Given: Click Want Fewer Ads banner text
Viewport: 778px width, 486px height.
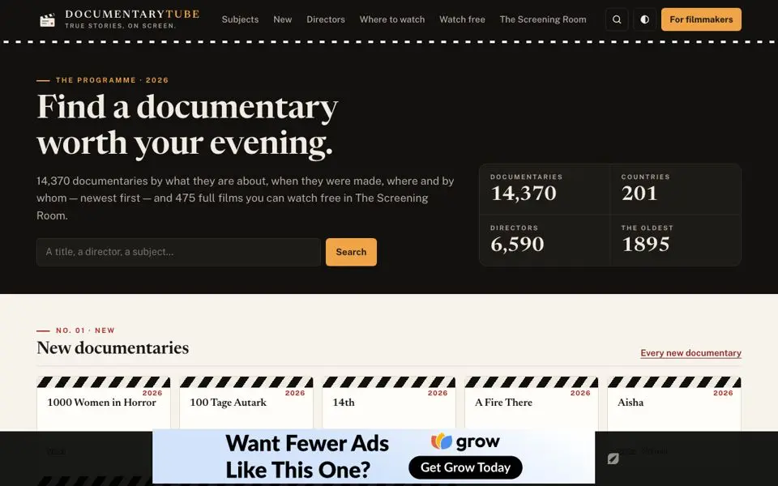Looking at the screenshot, I should coord(307,456).
